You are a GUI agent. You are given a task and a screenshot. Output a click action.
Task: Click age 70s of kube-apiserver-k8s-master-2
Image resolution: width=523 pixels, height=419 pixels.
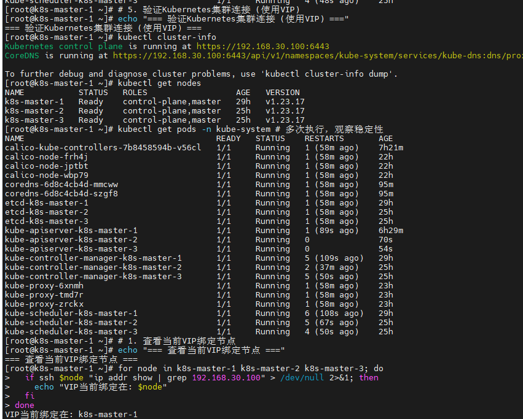pyautogui.click(x=385, y=240)
